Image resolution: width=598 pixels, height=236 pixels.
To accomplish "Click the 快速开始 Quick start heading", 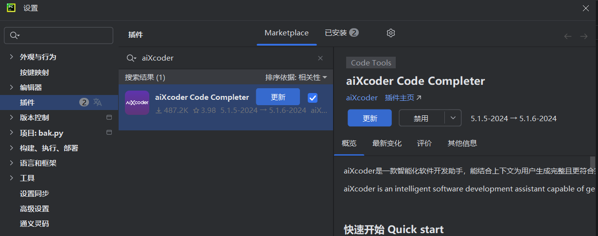I will [394, 229].
